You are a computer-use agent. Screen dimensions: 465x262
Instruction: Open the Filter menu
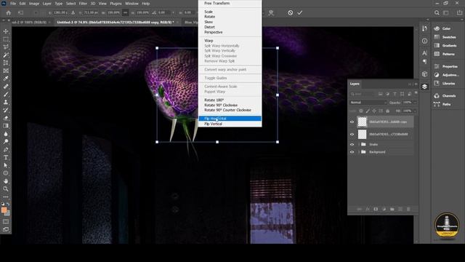(x=83, y=4)
